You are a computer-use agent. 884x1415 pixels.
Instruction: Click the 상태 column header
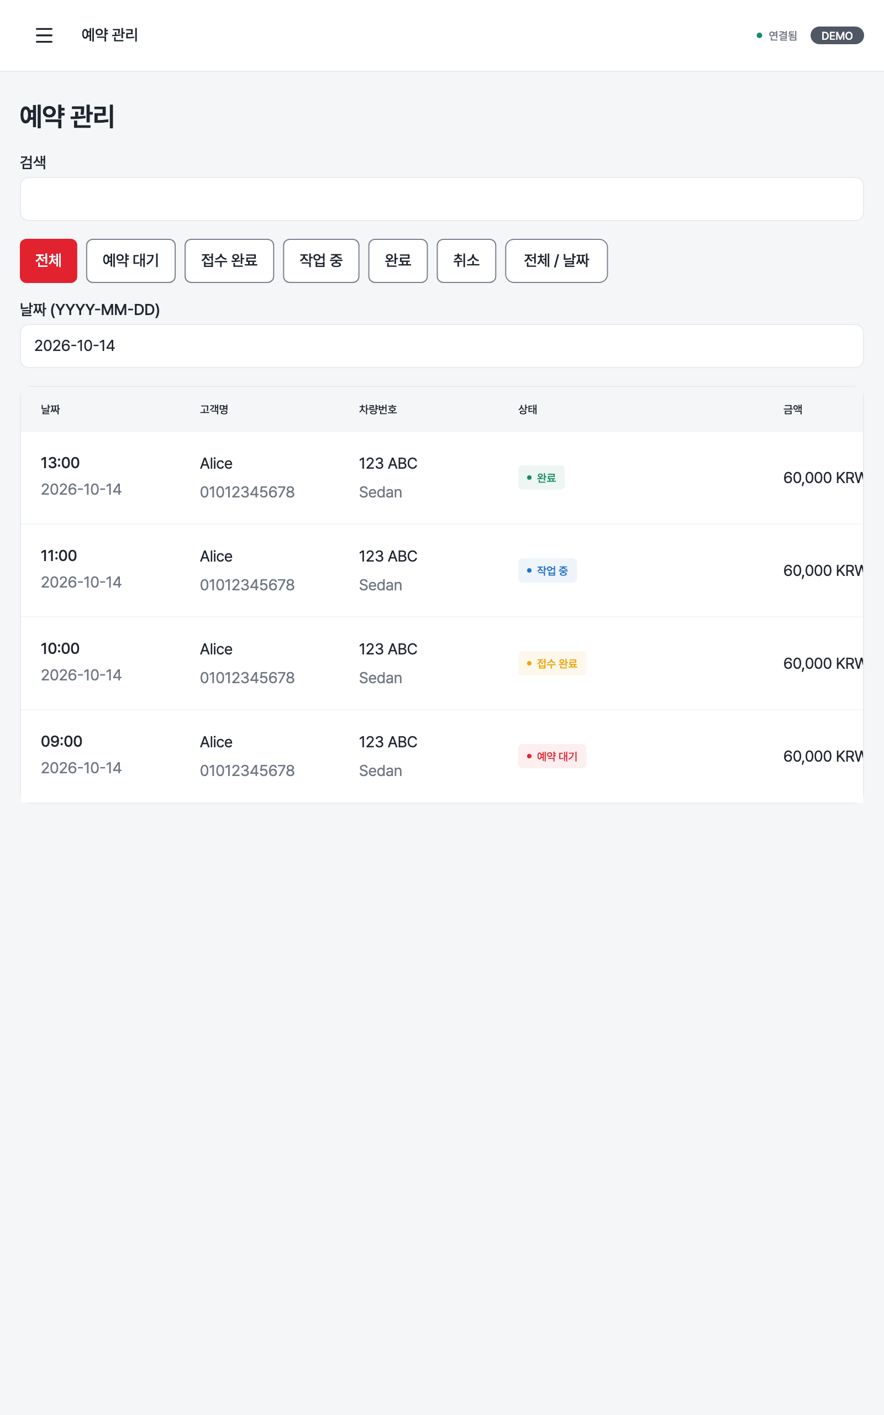point(527,409)
